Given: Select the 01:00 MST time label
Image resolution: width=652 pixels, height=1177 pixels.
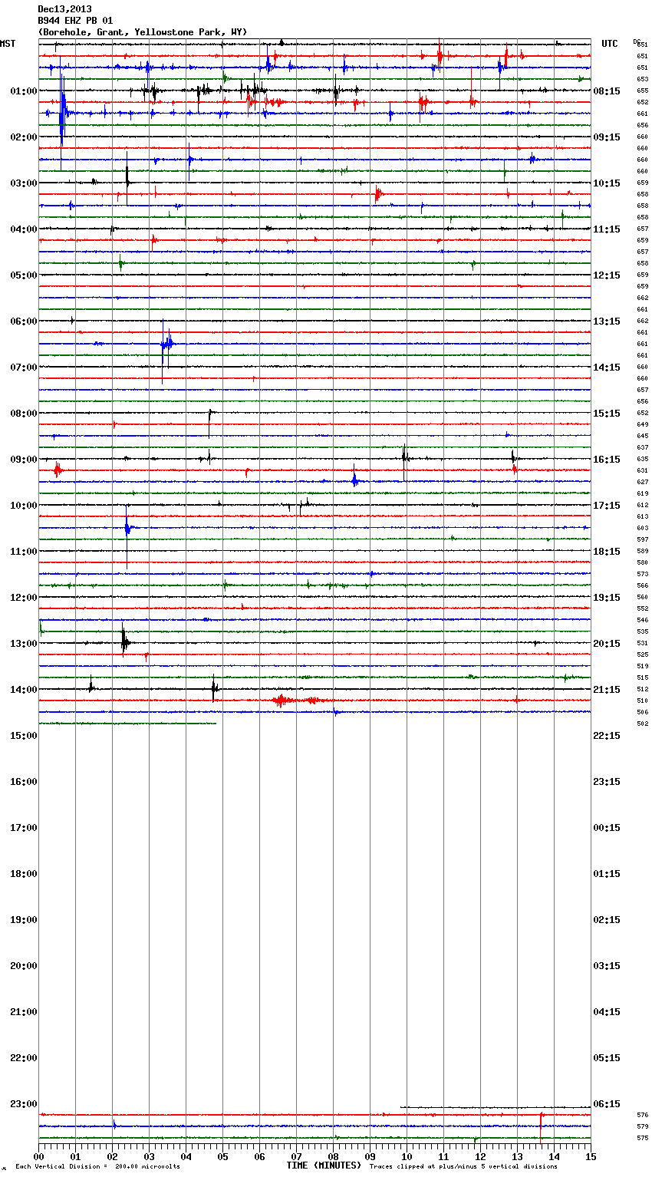Looking at the screenshot, I should [x=23, y=91].
